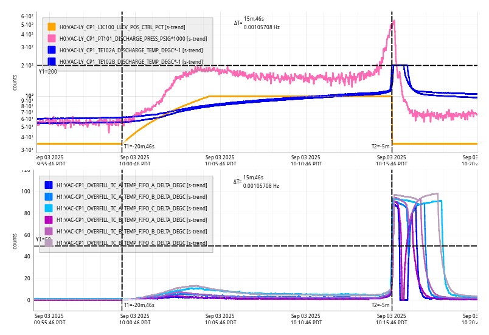The width and height of the screenshot is (489, 335).
Task: Click the blue TE102B DISCHARGE_TEMP legend swatch
Action: coord(52,61)
